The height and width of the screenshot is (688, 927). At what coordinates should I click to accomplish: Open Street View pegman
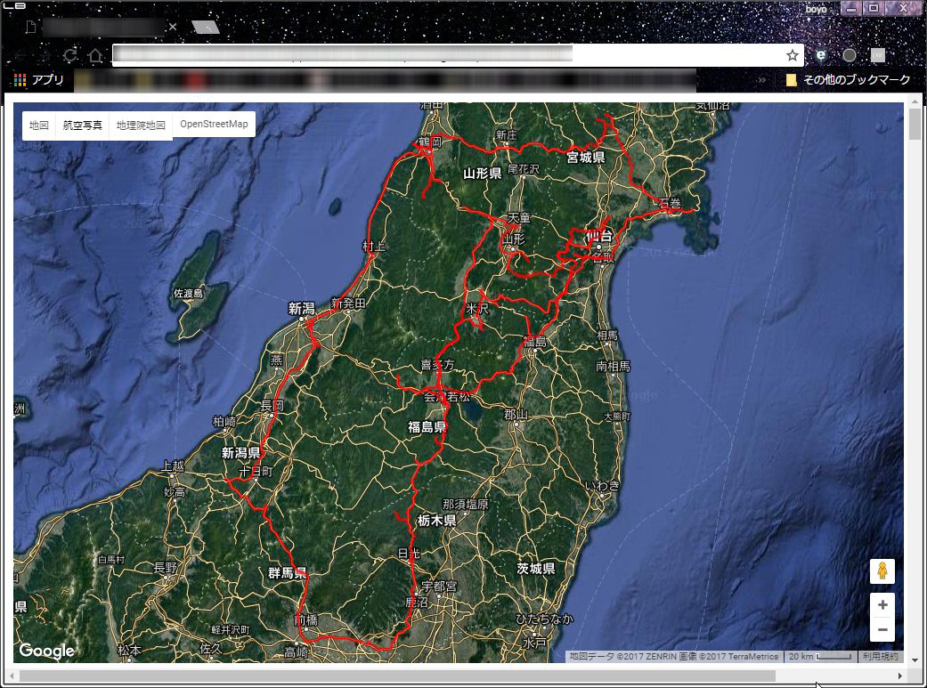882,571
